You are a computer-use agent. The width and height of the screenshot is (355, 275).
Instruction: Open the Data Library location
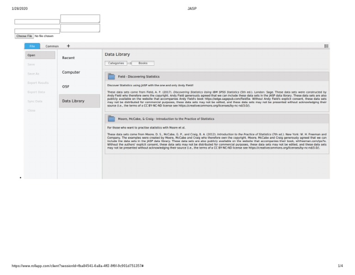pyautogui.click(x=80, y=101)
